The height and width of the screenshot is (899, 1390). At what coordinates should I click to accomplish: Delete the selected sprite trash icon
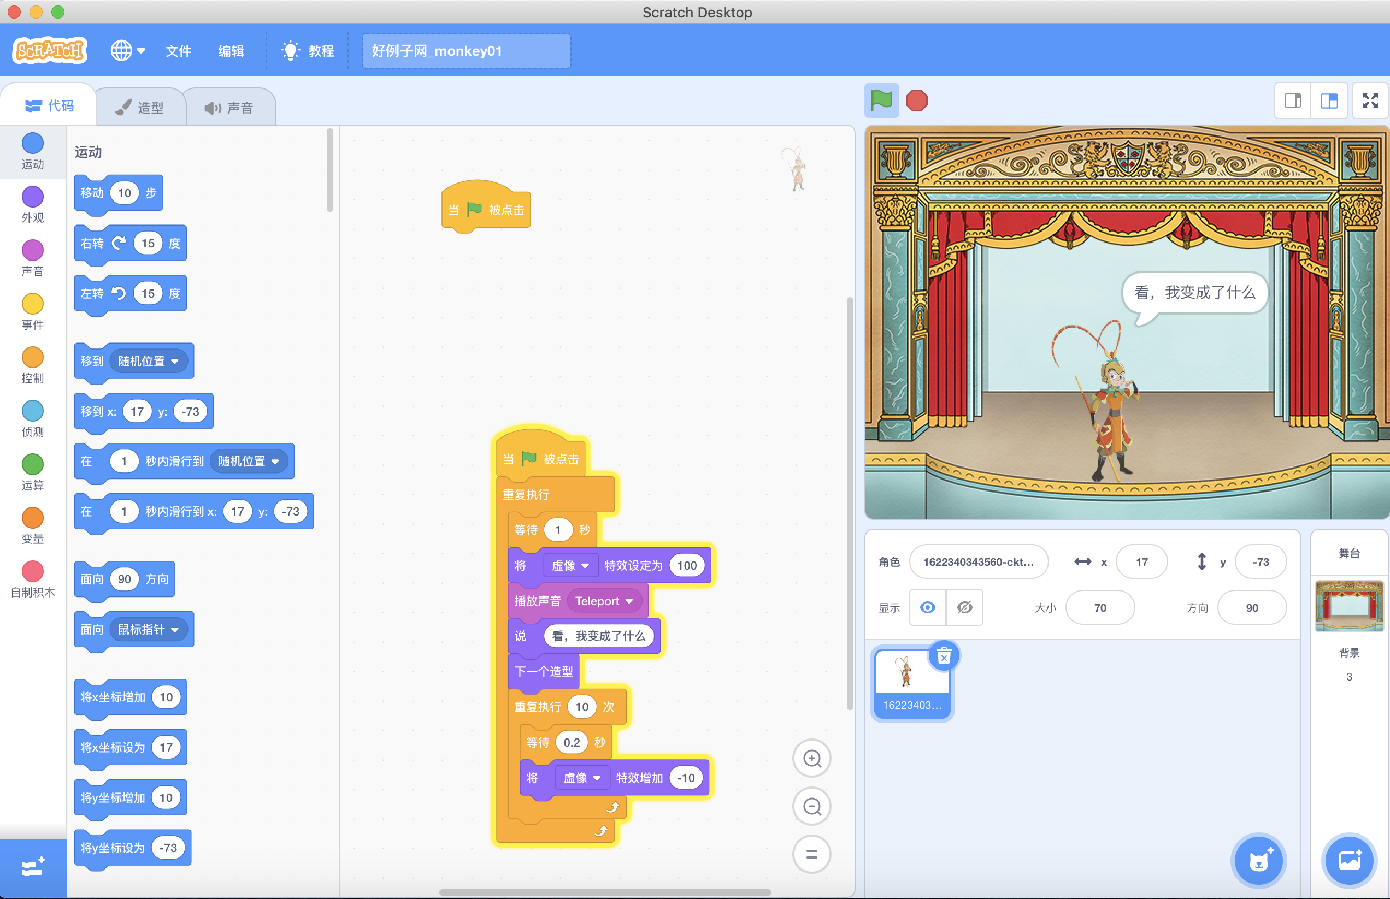(x=944, y=656)
